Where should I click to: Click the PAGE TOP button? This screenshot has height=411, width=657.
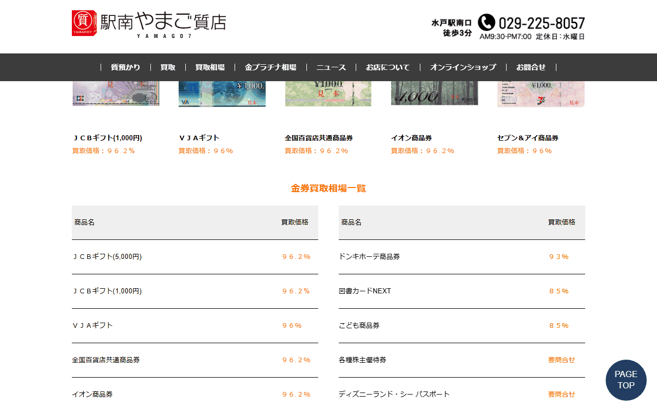(626, 380)
